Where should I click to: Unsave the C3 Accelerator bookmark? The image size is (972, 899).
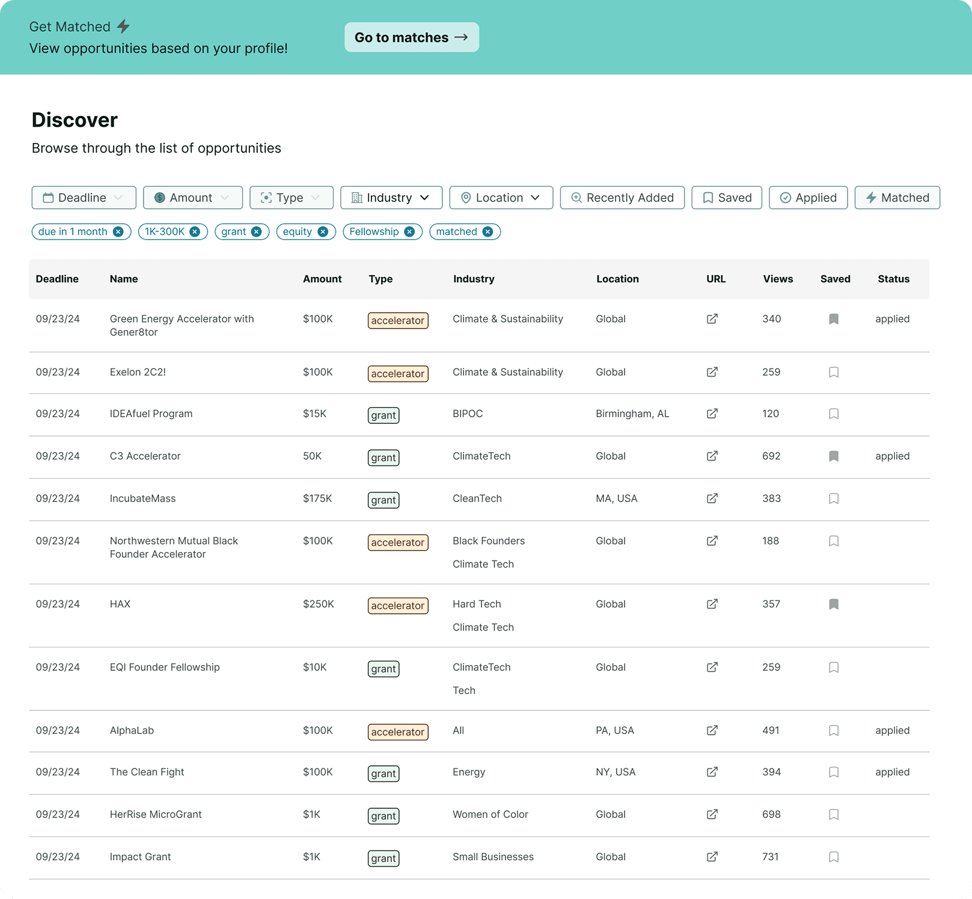point(833,456)
